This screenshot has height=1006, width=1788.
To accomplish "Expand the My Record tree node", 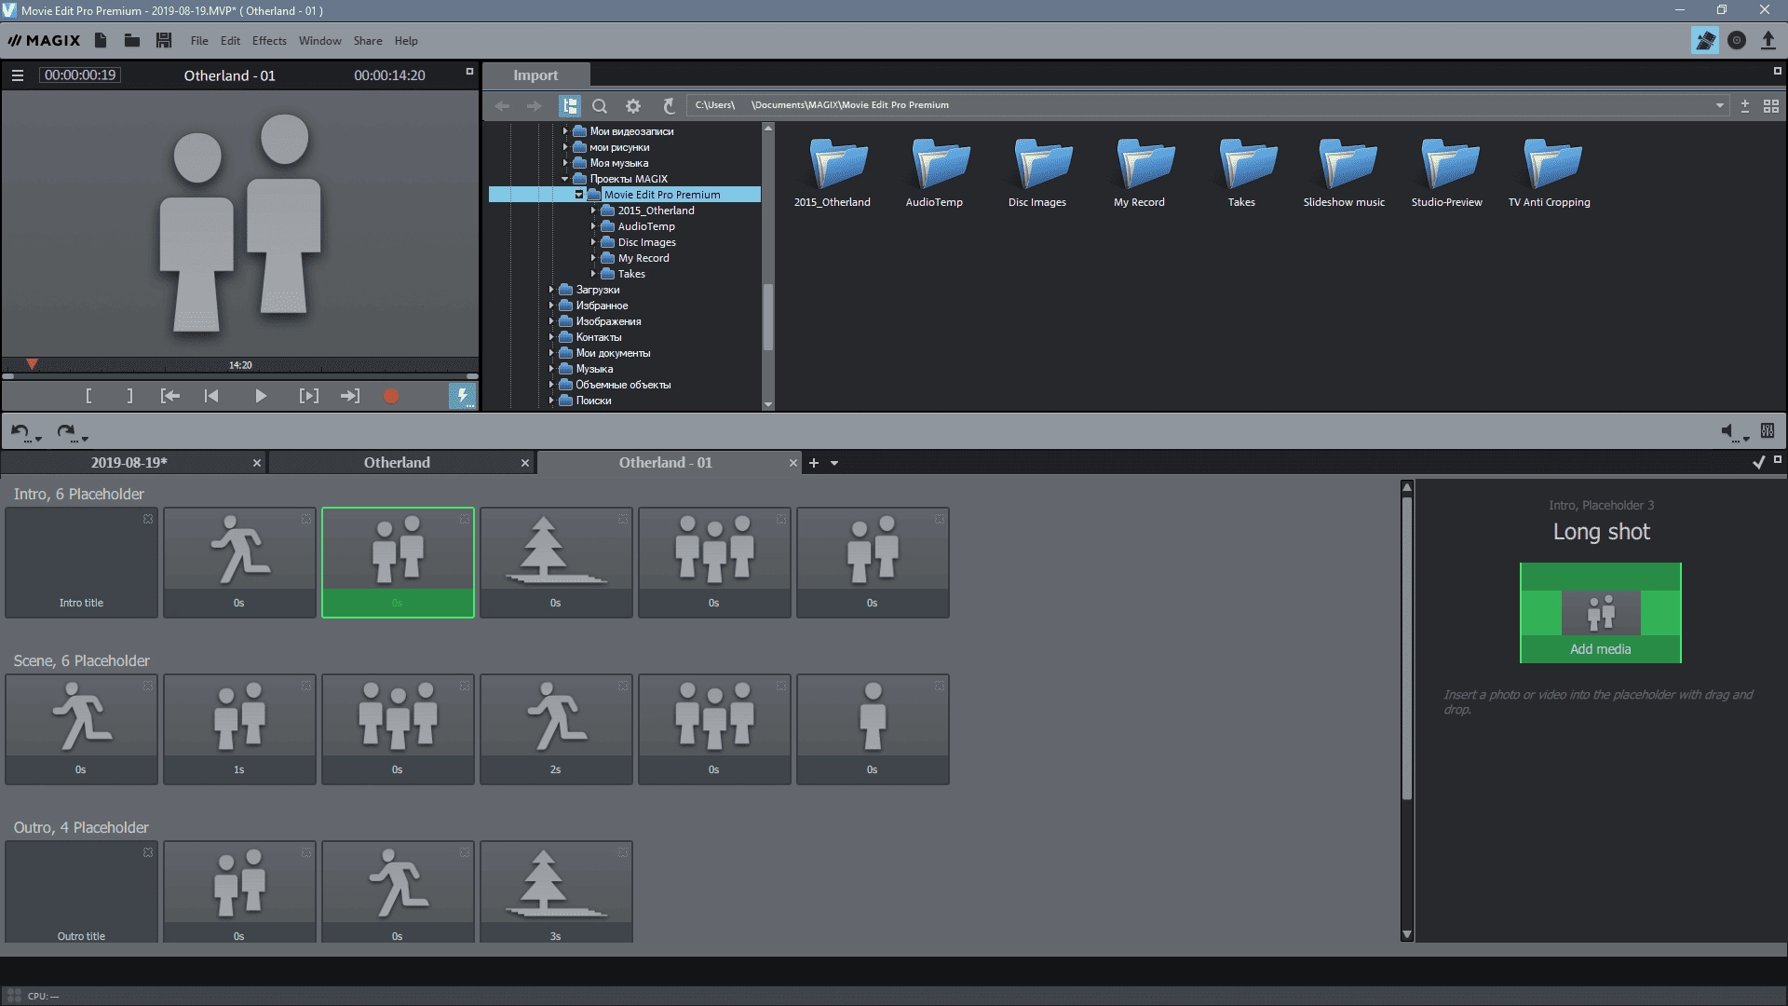I will pyautogui.click(x=593, y=258).
